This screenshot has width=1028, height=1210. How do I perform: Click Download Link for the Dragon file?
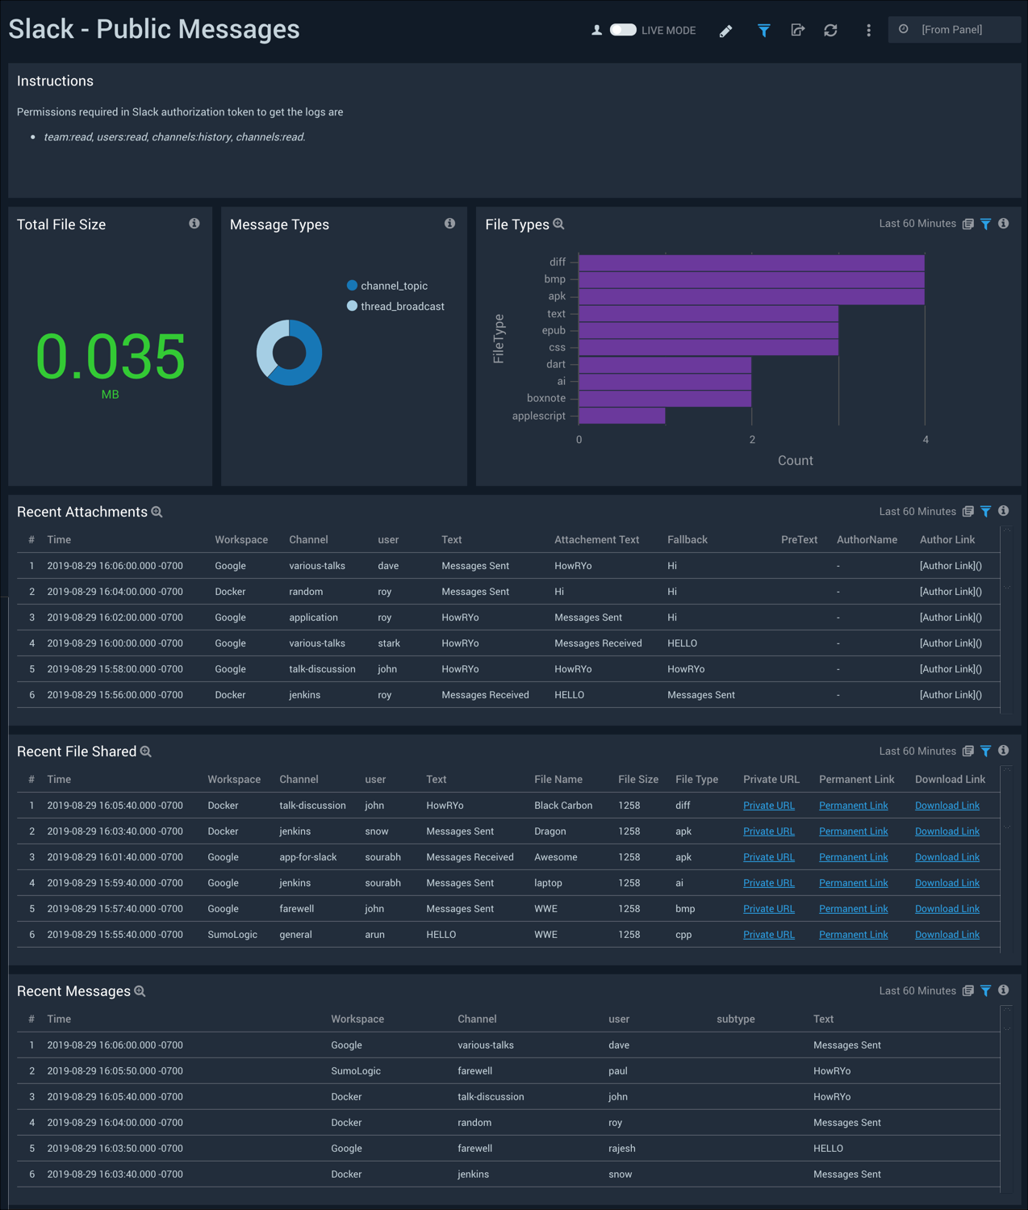click(x=947, y=831)
